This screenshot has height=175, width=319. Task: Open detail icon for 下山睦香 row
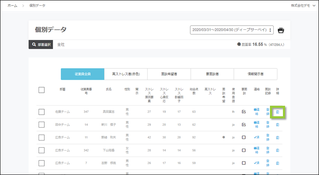click(278, 150)
